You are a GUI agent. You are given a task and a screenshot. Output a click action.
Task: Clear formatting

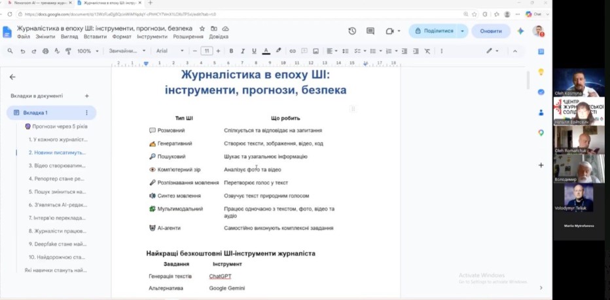[427, 51]
